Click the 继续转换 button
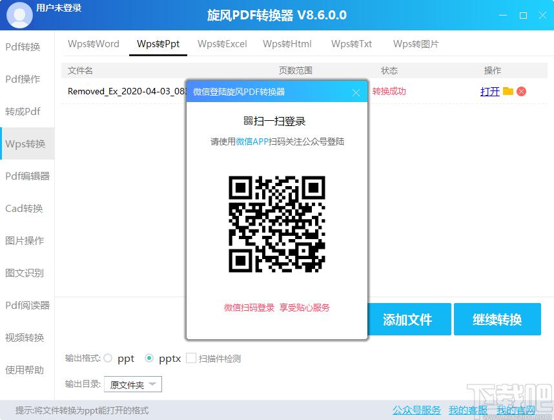 (x=497, y=319)
